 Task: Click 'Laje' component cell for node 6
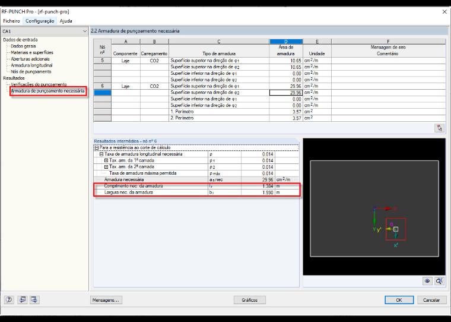126,86
